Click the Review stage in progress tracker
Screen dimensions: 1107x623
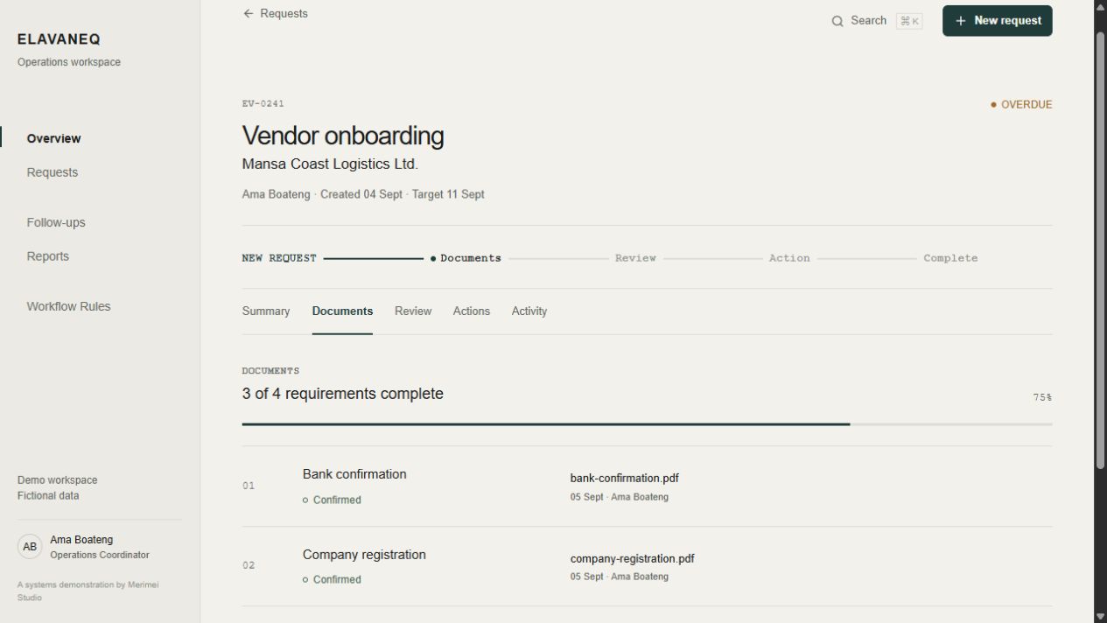pyautogui.click(x=635, y=258)
